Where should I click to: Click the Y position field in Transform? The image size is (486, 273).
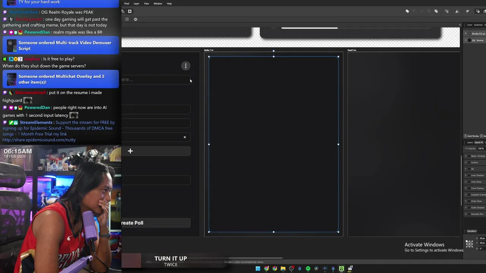[x=482, y=243]
